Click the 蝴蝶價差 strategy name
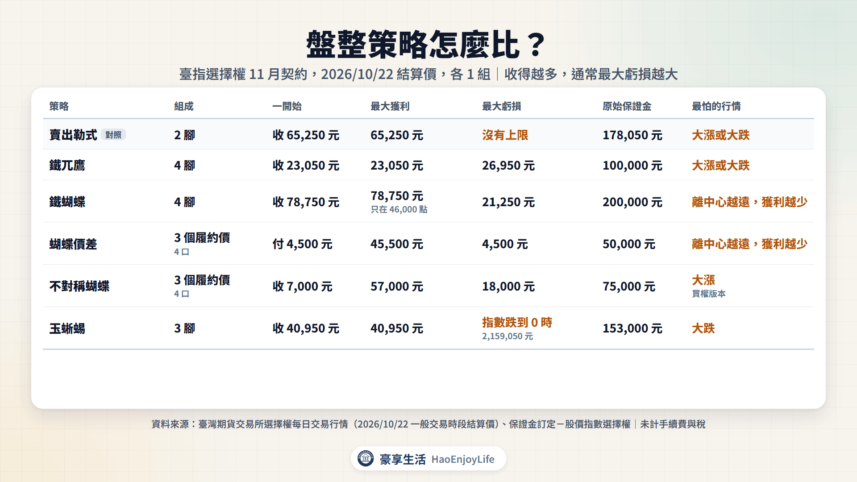This screenshot has width=857, height=482. pyautogui.click(x=73, y=244)
